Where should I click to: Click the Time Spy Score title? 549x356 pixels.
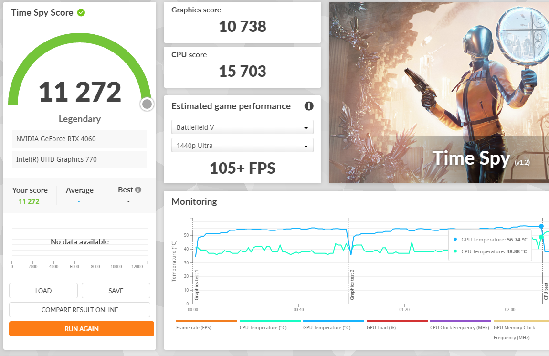[42, 12]
